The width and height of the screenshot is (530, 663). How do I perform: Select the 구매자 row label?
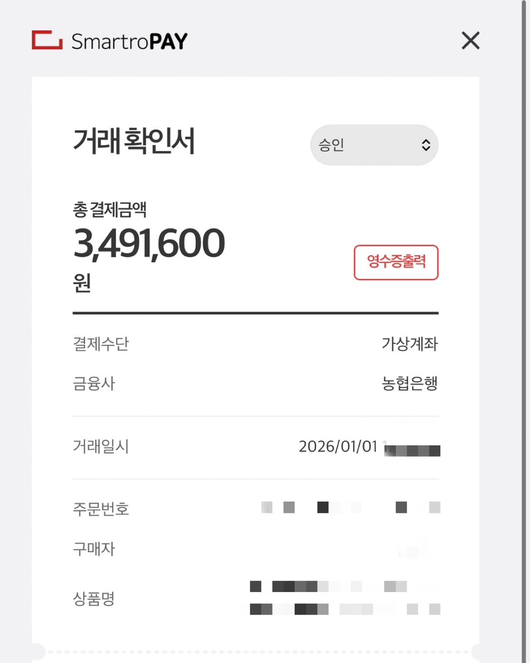pos(94,549)
